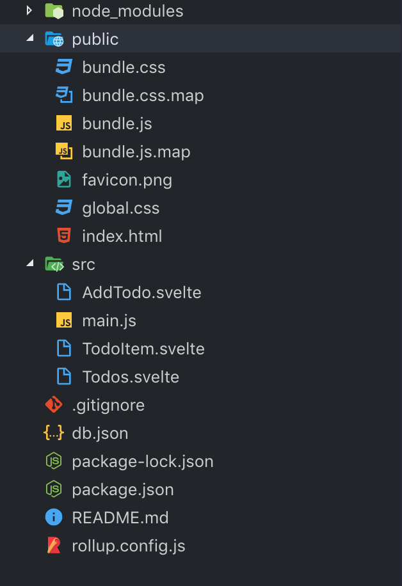This screenshot has height=586, width=402.
Task: Open the AddTodo.svelte file
Action: (x=141, y=292)
